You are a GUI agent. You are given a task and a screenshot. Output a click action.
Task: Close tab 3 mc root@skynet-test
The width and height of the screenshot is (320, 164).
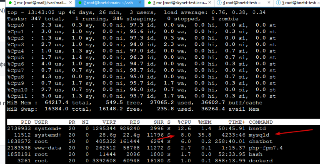[210, 2]
